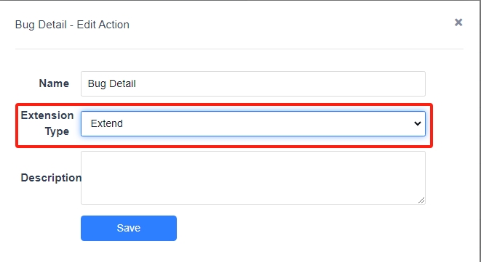Click the chevron arrow of Extension Type
This screenshot has width=481, height=262.
[417, 123]
